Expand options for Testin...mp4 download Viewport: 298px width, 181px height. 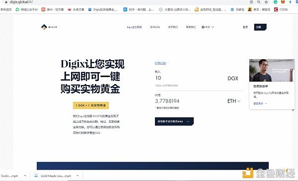[25, 176]
